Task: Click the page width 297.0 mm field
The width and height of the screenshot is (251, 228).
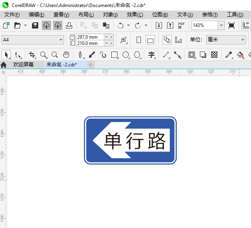Action: 90,37
